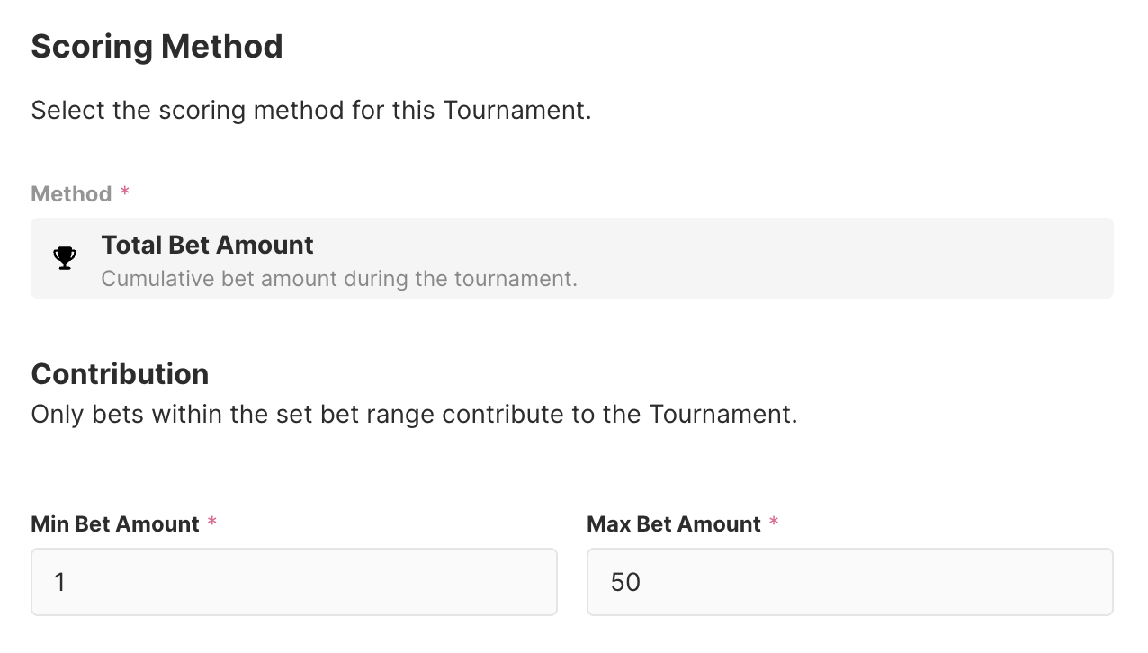Image resolution: width=1148 pixels, height=653 pixels.
Task: Click the word 'Tournament' in the Contribution description
Action: (719, 415)
